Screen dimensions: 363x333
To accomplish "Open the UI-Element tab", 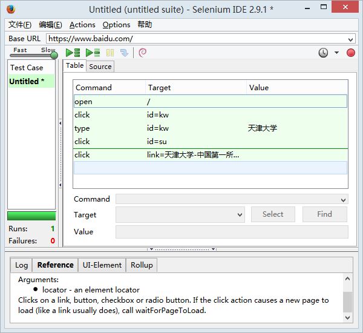I will (102, 265).
